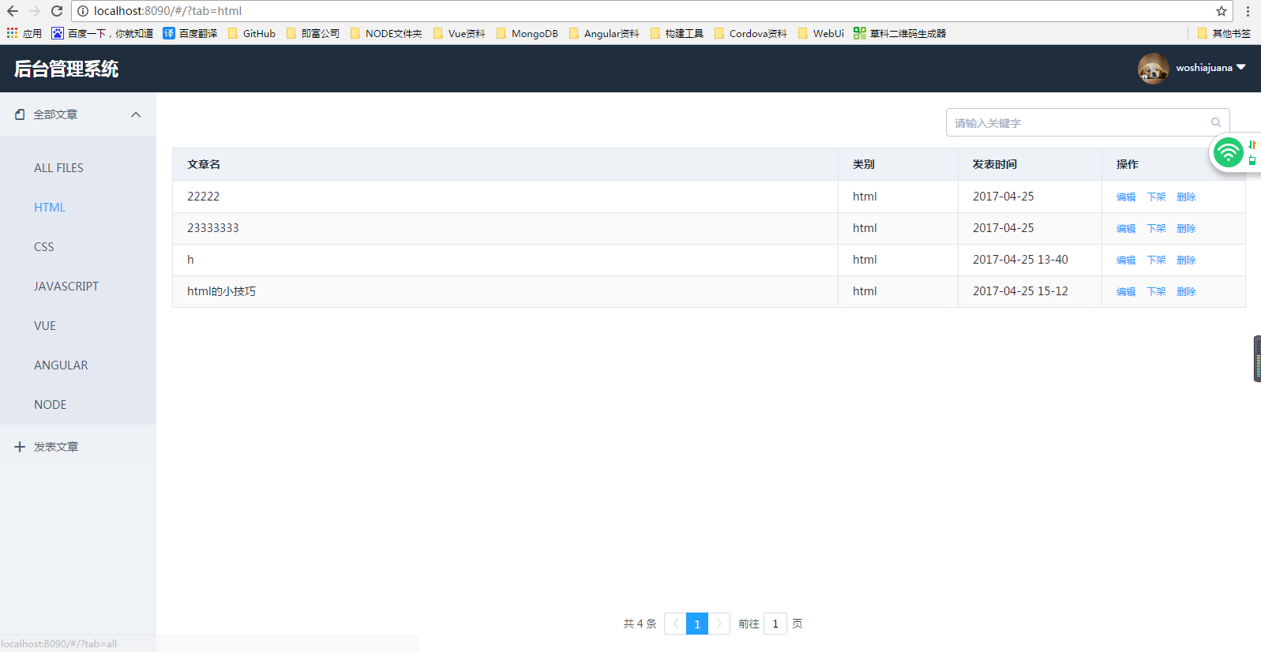Click 删除 for article h

pyautogui.click(x=1186, y=260)
